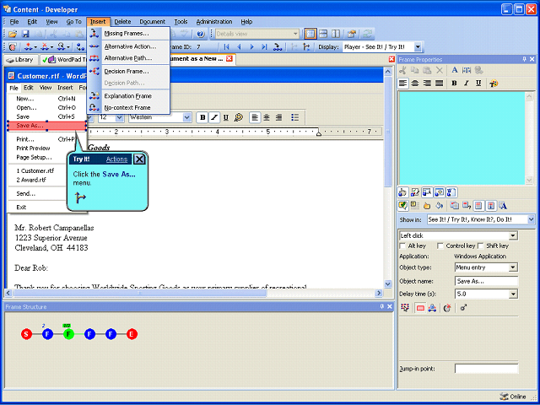The image size is (540, 405).
Task: Click the WordPad bullets list icon
Action: click(294, 118)
